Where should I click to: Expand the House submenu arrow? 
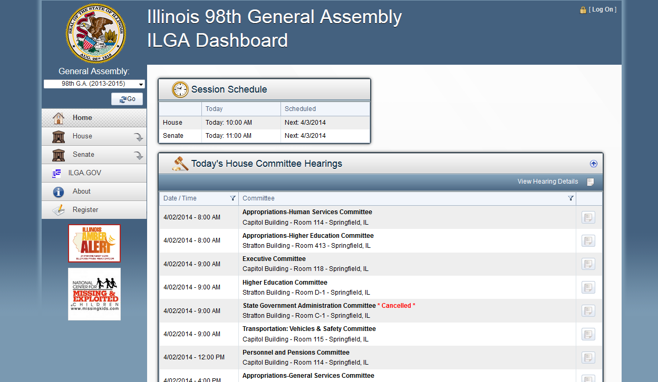click(138, 137)
